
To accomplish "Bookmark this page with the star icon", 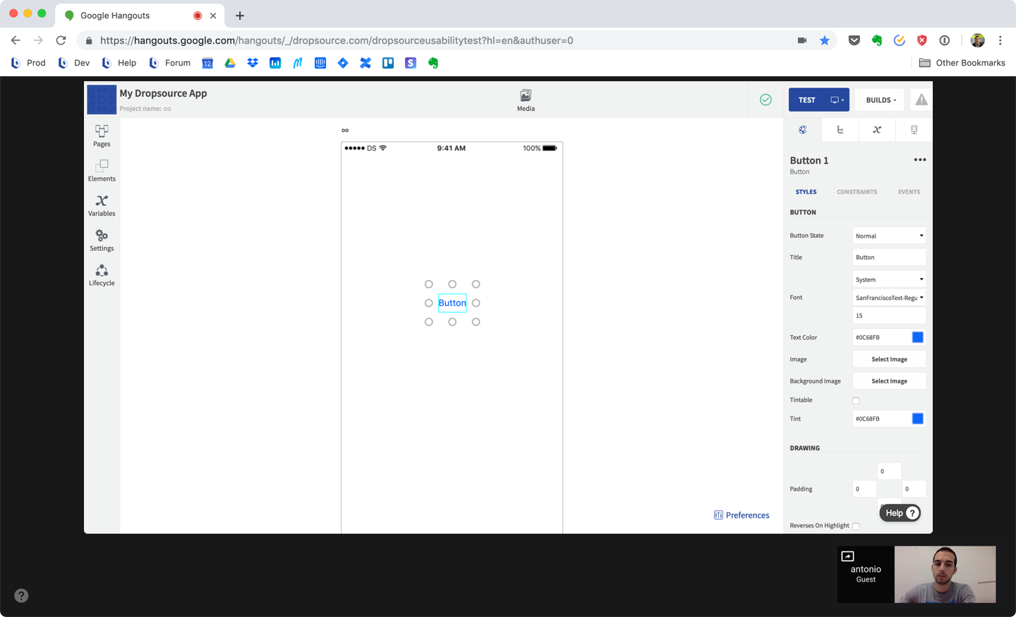I will tap(824, 40).
